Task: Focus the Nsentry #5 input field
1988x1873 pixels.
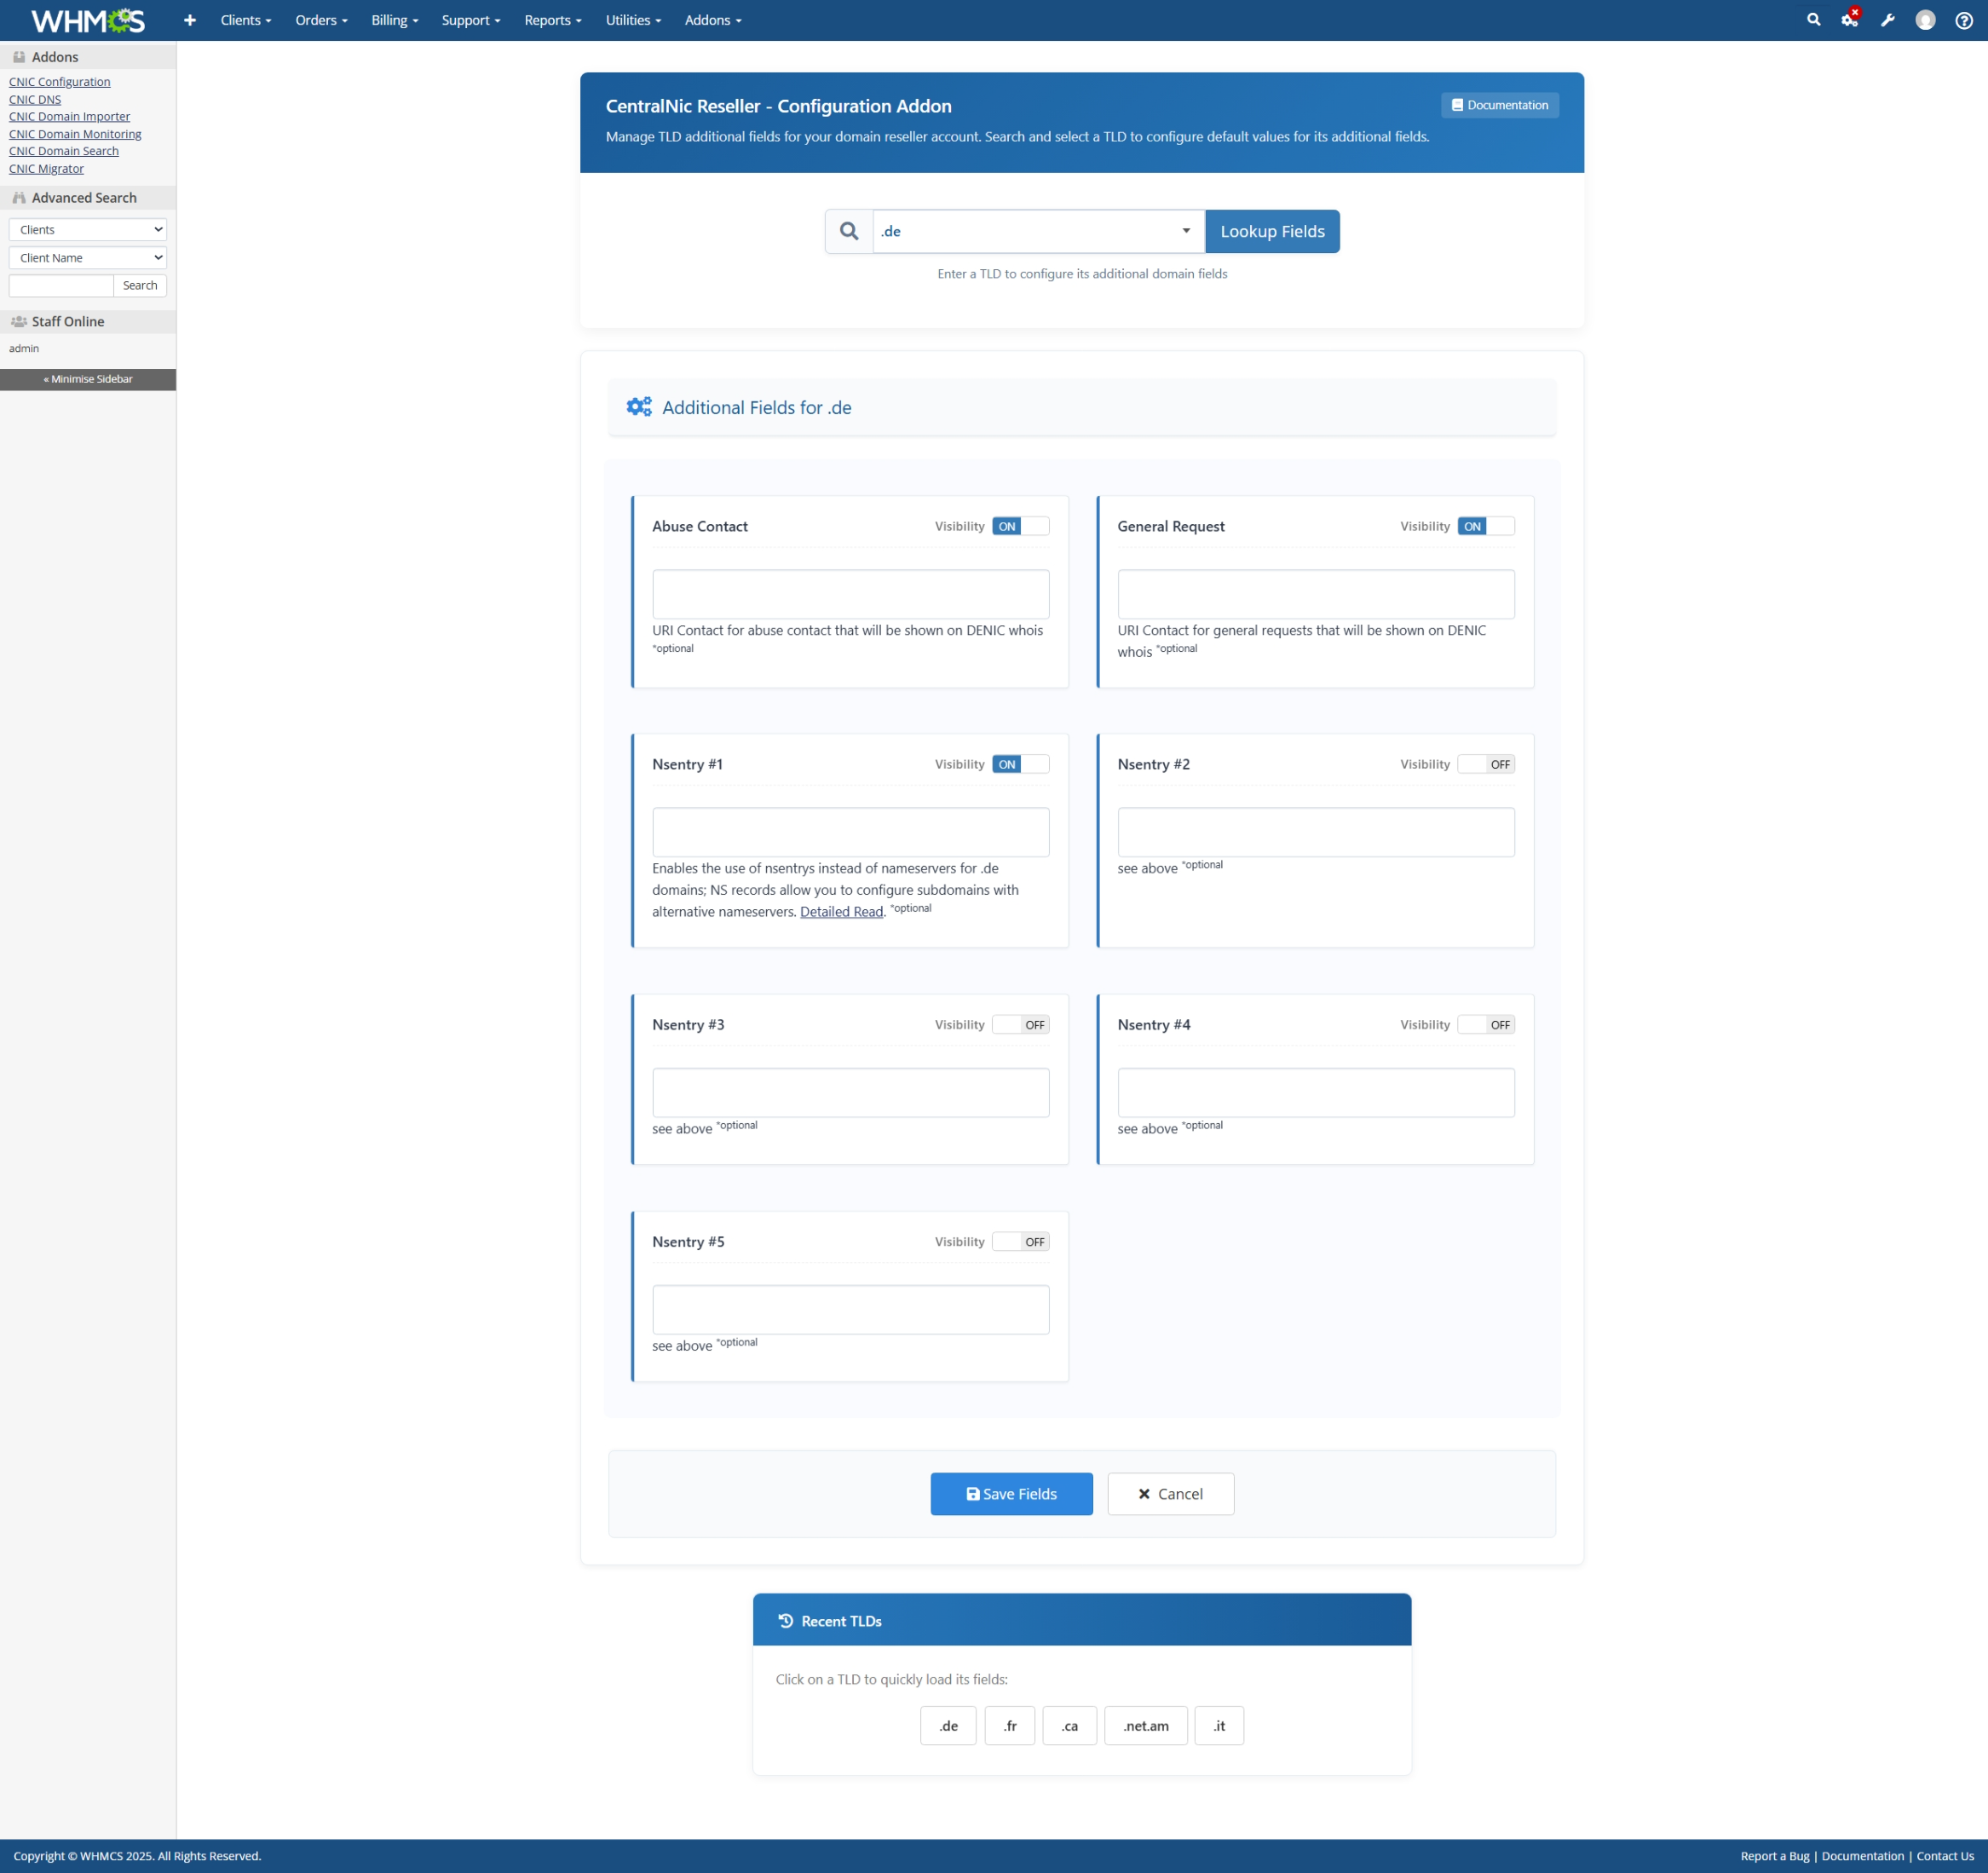Action: pos(850,1309)
